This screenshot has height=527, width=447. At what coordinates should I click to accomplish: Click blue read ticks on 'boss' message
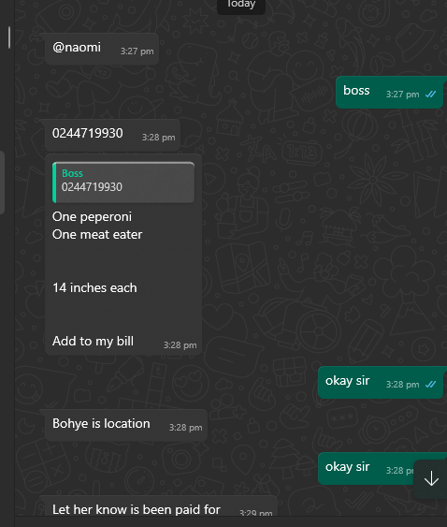tap(430, 95)
